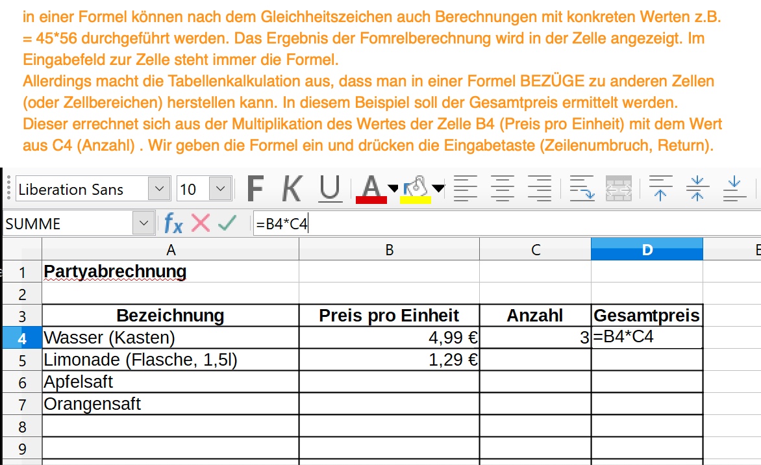This screenshot has width=761, height=465.
Task: Click the merge cells icon
Action: coord(618,189)
